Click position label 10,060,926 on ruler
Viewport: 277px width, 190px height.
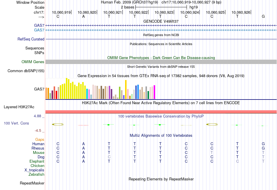tap(241, 12)
